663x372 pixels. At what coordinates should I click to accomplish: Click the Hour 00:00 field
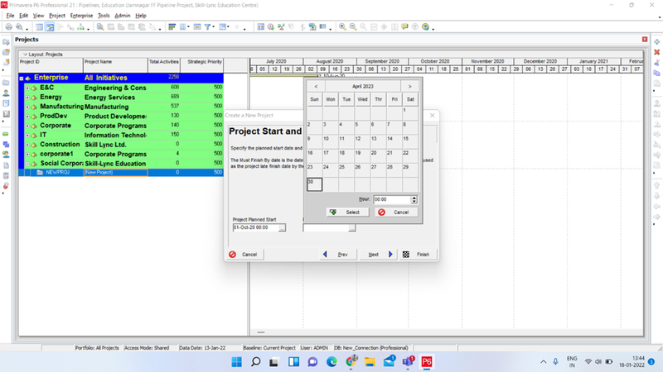392,199
